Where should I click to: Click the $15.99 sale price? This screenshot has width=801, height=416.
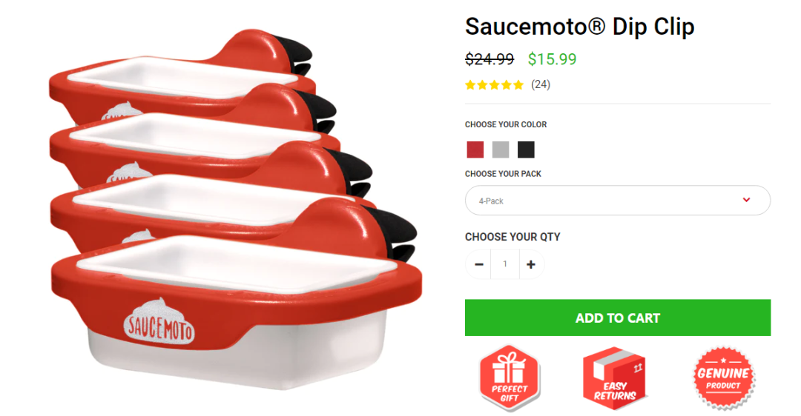point(553,59)
